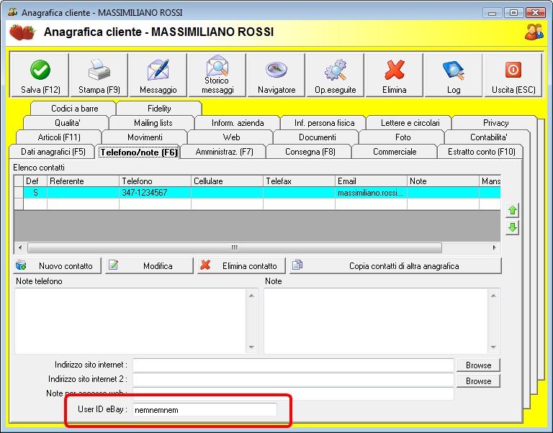
Task: Open Inform. azienda tab
Action: [238, 123]
